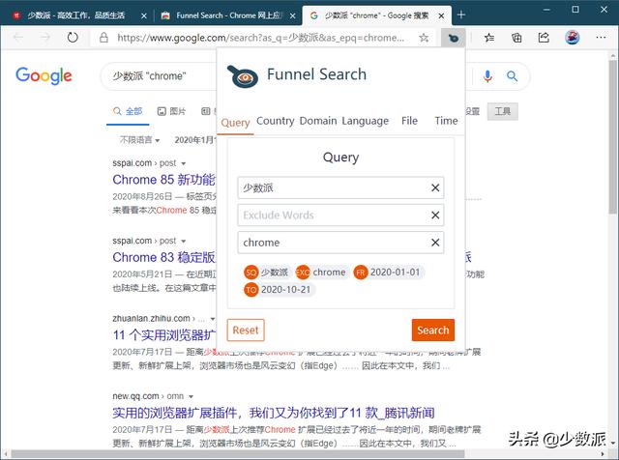Click the Reset button in popup
This screenshot has height=460, width=619.
point(246,331)
